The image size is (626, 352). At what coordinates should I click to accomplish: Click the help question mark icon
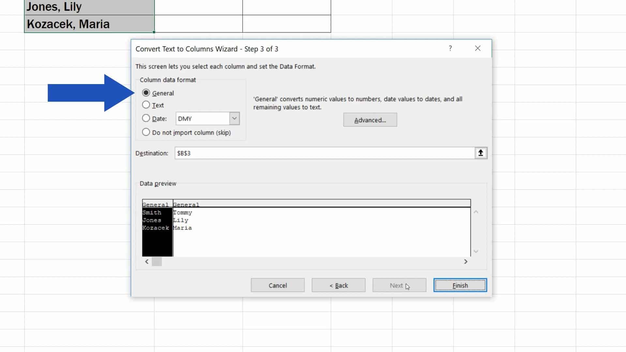(x=450, y=48)
